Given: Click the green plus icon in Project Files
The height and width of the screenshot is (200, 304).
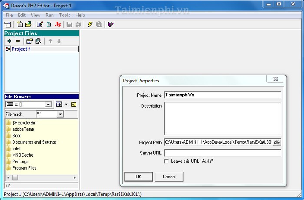Looking at the screenshot, I should (9, 41).
